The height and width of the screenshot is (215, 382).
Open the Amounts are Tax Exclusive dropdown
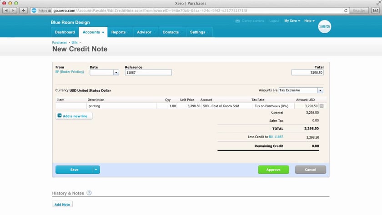[x=301, y=90]
